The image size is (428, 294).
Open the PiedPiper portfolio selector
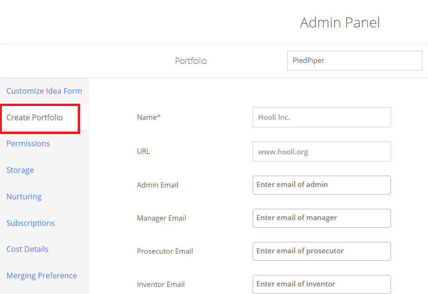pos(355,61)
